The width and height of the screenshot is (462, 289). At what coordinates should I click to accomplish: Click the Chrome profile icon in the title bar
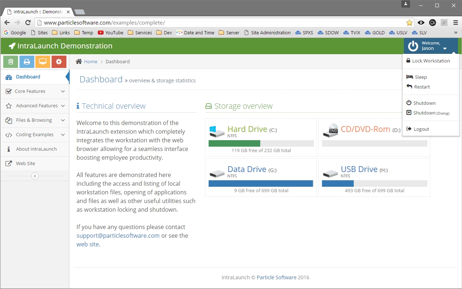pyautogui.click(x=406, y=4)
